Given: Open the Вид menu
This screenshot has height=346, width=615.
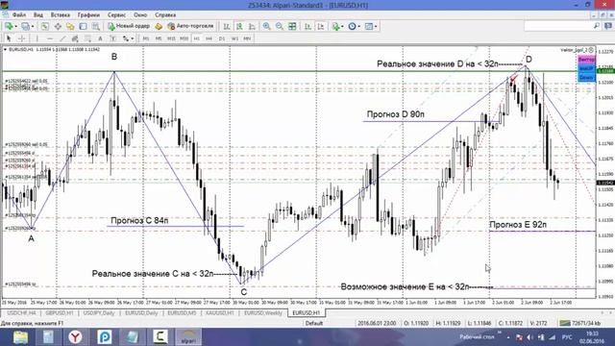Looking at the screenshot, I should click(38, 15).
